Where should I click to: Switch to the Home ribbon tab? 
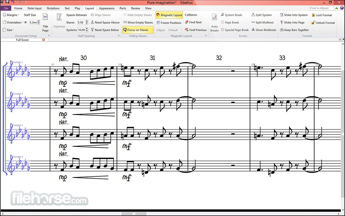pos(18,8)
